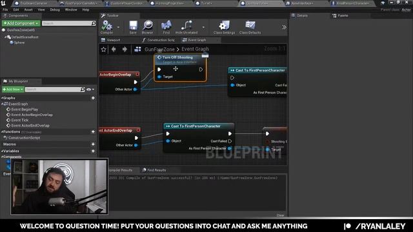
Task: Compile the blueprint with the Compile icon
Action: point(106,27)
